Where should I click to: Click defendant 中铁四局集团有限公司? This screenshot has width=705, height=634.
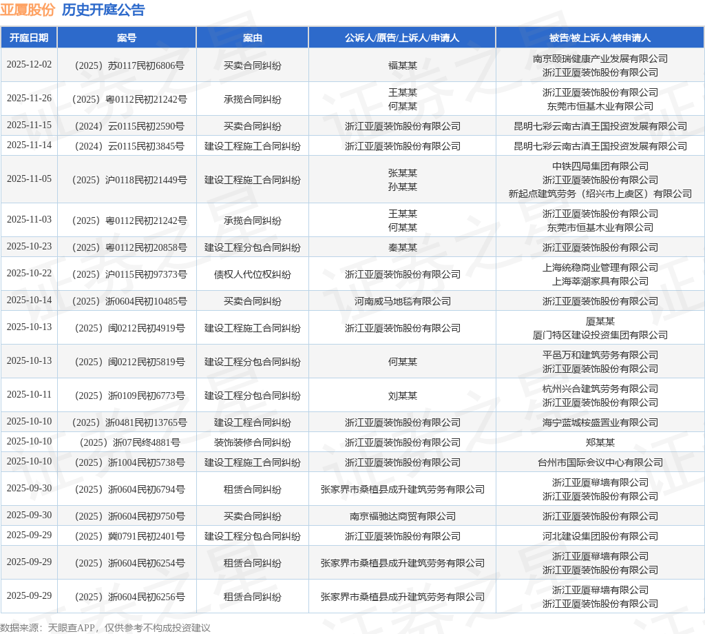click(x=600, y=166)
